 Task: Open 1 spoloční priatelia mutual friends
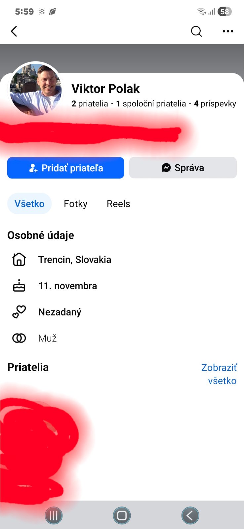tap(151, 104)
